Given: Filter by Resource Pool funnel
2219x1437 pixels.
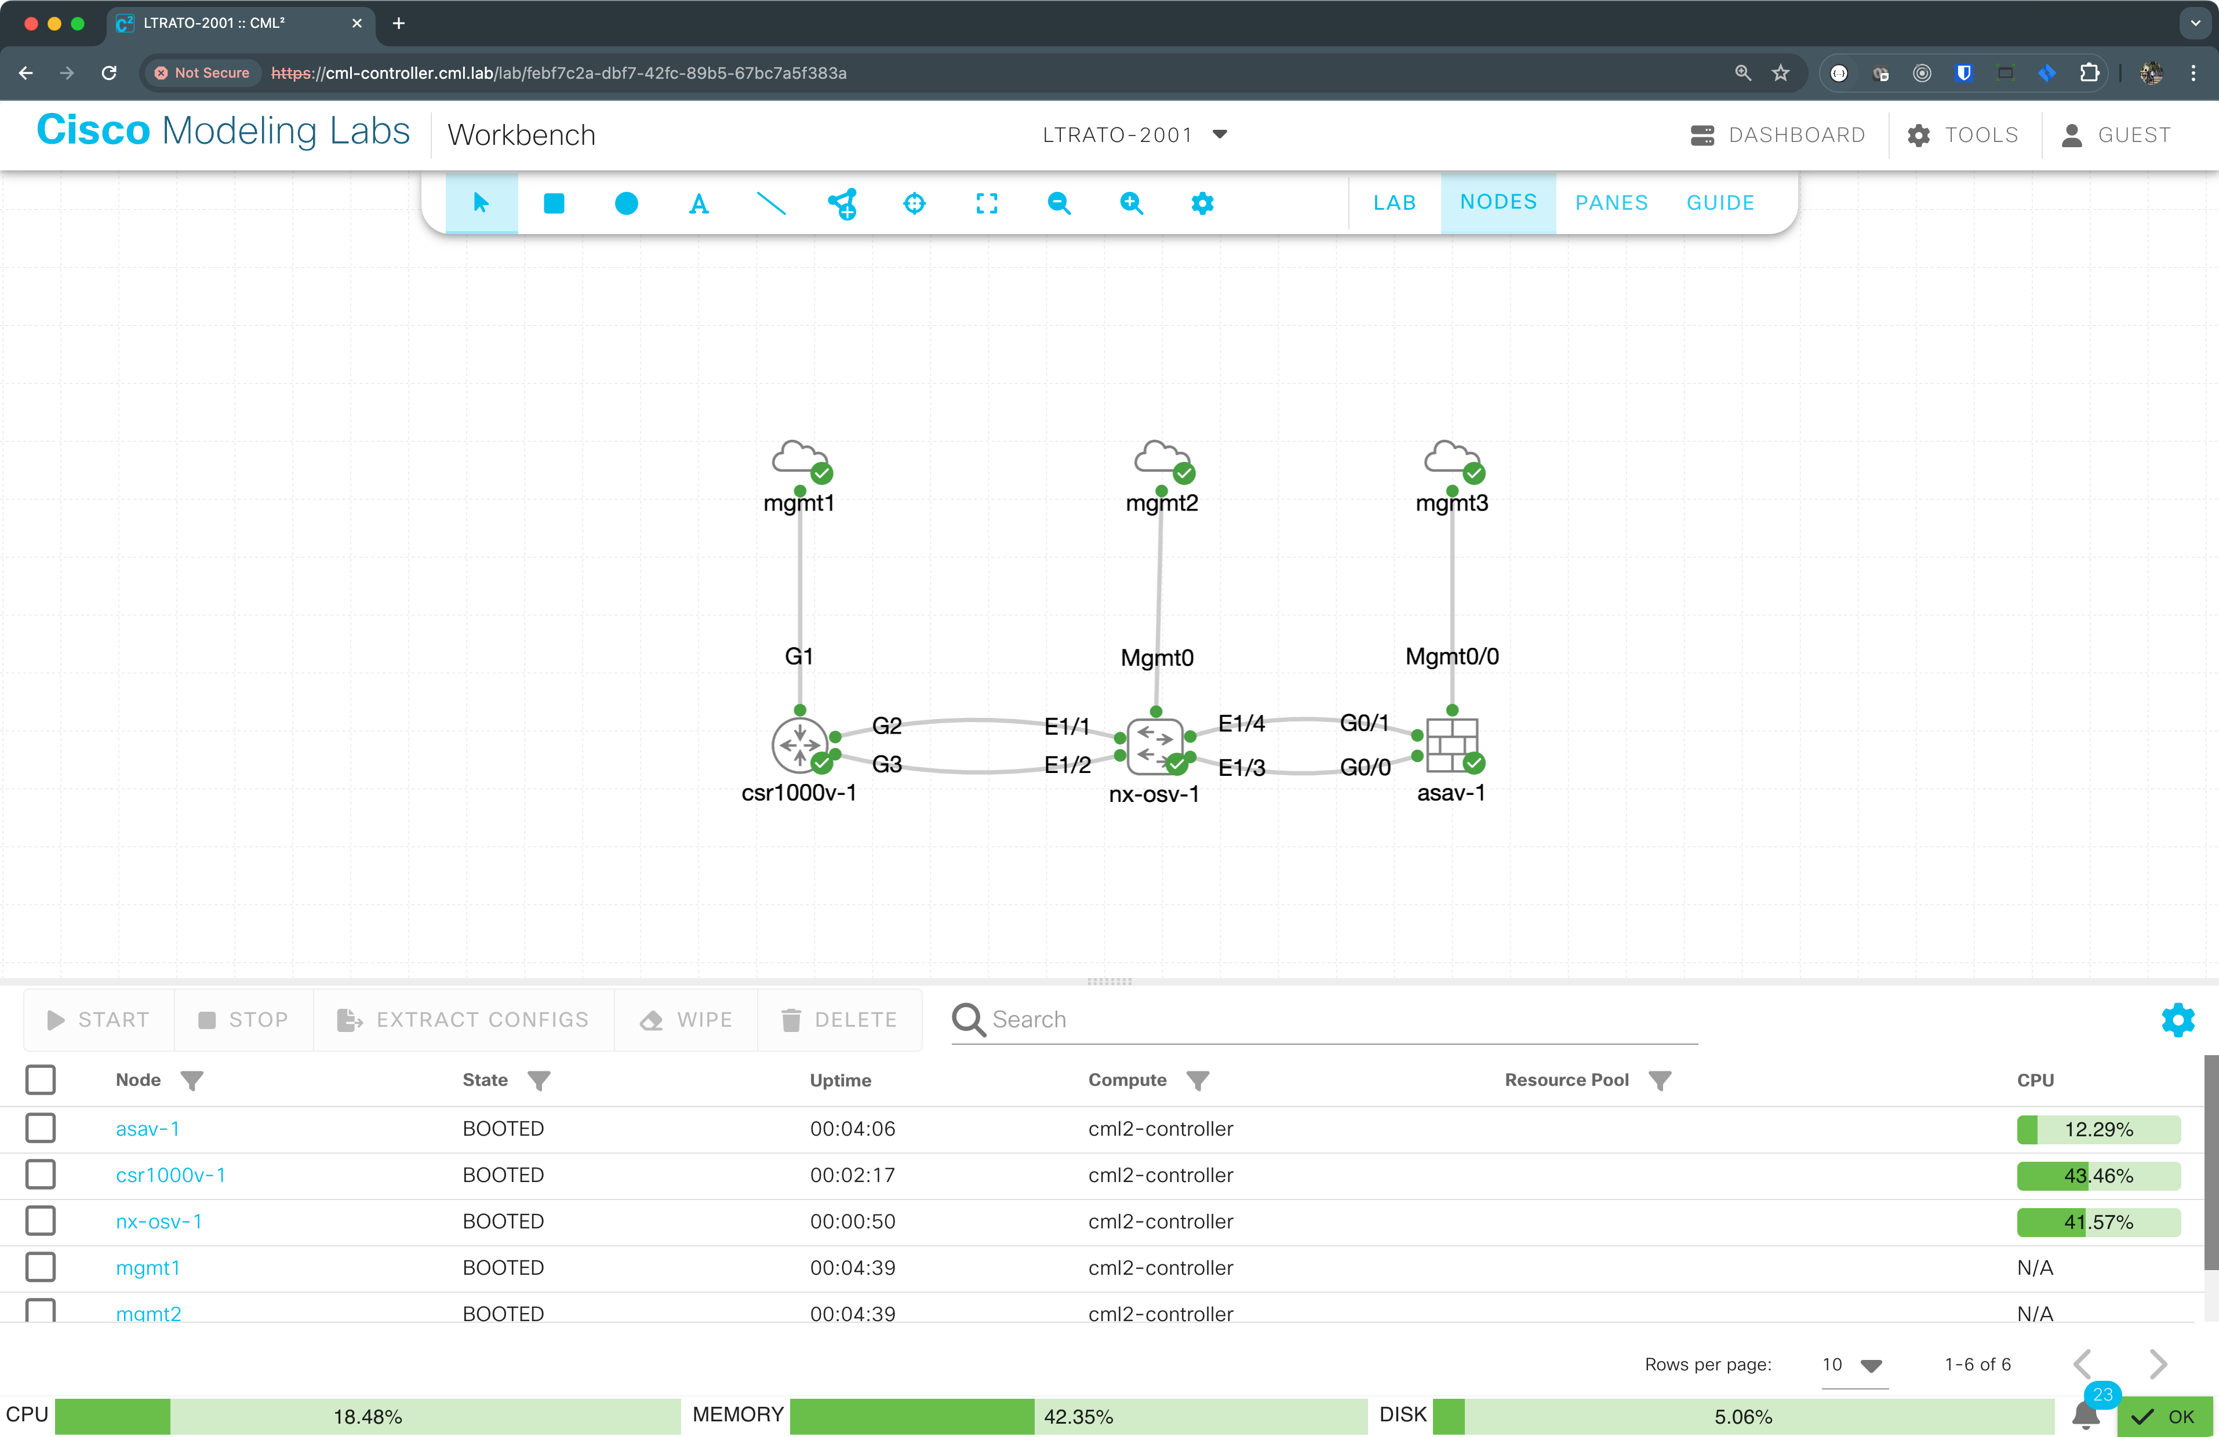Looking at the screenshot, I should pyautogui.click(x=1660, y=1080).
